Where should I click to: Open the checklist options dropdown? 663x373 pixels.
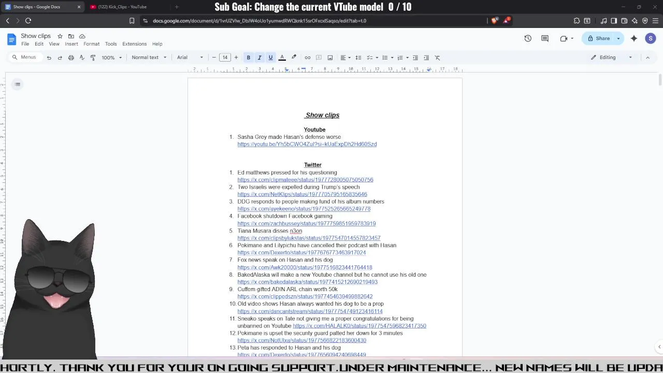[x=372, y=58]
